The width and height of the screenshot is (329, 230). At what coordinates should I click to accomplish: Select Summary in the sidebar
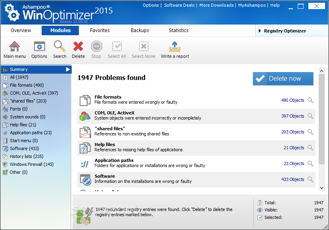pyautogui.click(x=36, y=69)
